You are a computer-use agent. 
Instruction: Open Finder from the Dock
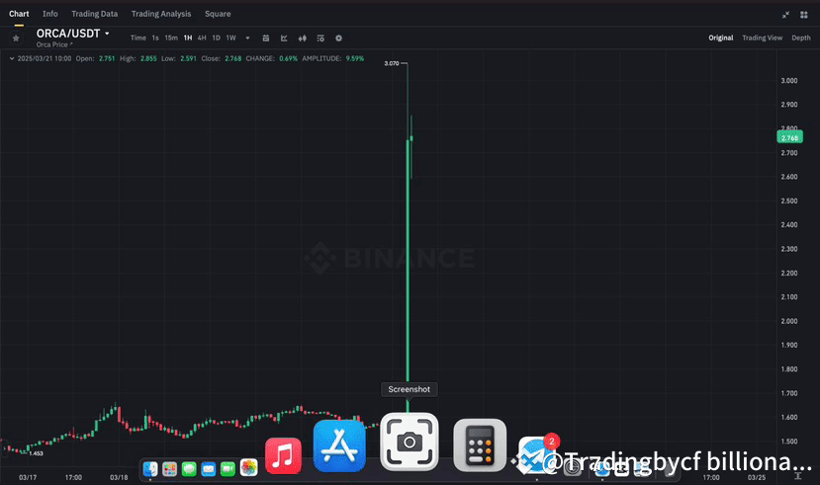coord(150,469)
